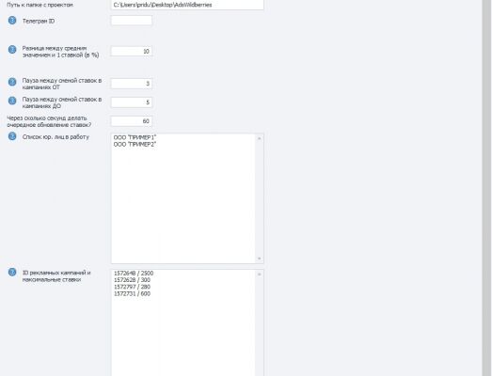The image size is (492, 376).
Task: Click the pause ДО field showing 5
Action: [x=132, y=102]
